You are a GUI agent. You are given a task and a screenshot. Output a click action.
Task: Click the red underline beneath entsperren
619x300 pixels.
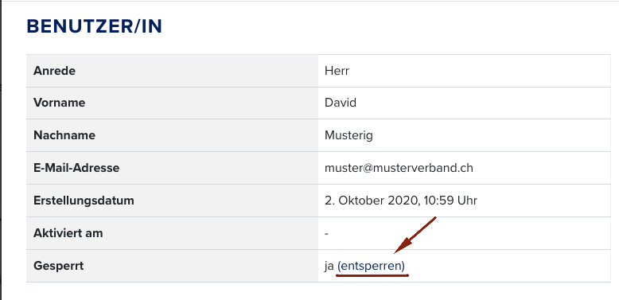pos(372,275)
